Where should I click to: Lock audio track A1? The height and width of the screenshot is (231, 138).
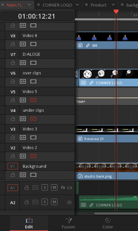(x=27, y=187)
